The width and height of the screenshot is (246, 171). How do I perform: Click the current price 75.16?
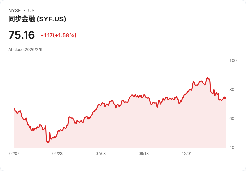click(21, 35)
